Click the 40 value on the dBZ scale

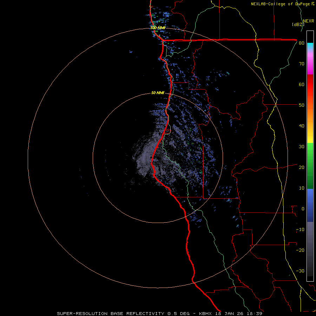tap(302, 126)
